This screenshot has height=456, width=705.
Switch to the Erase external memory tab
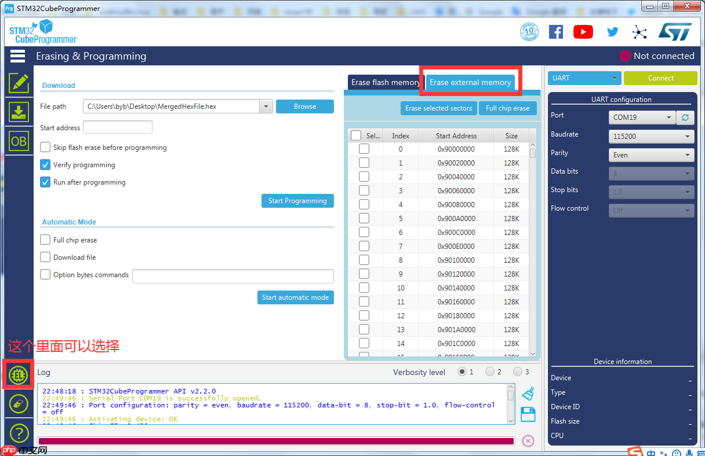pos(470,82)
